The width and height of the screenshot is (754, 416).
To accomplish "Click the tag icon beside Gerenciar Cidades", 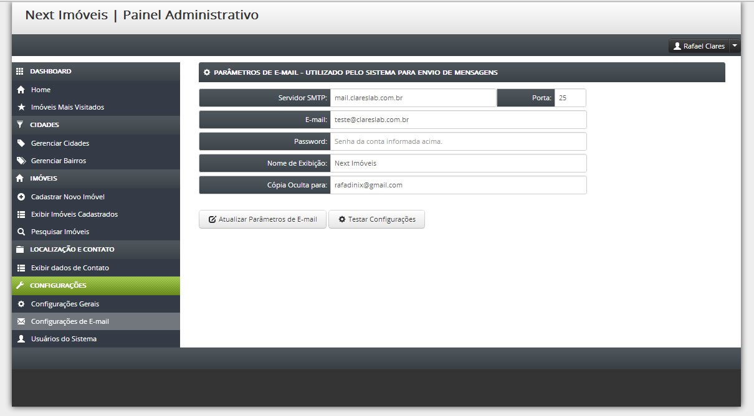I will click(x=21, y=143).
